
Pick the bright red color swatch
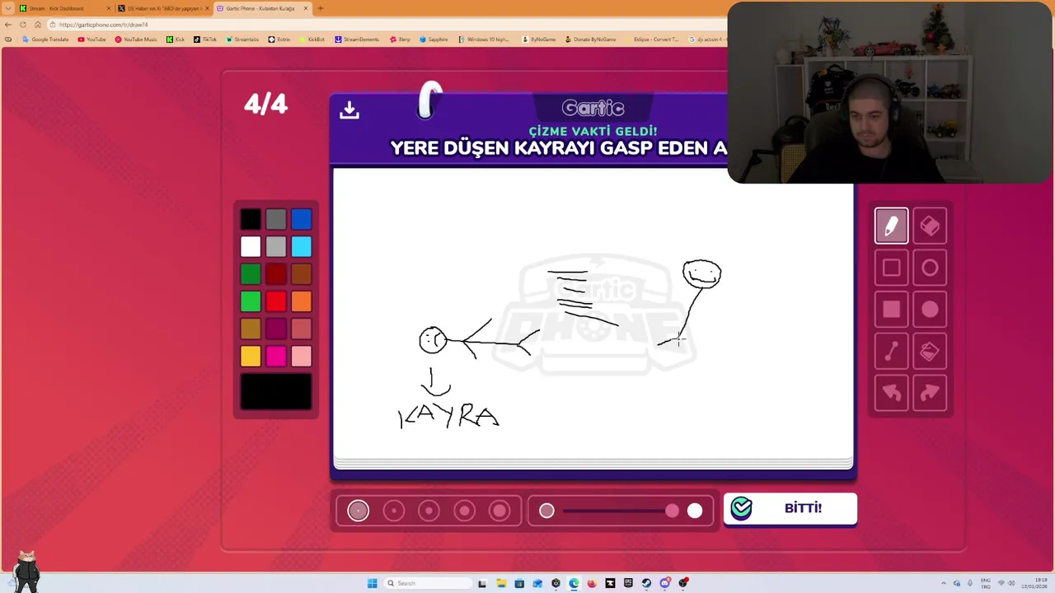click(276, 301)
